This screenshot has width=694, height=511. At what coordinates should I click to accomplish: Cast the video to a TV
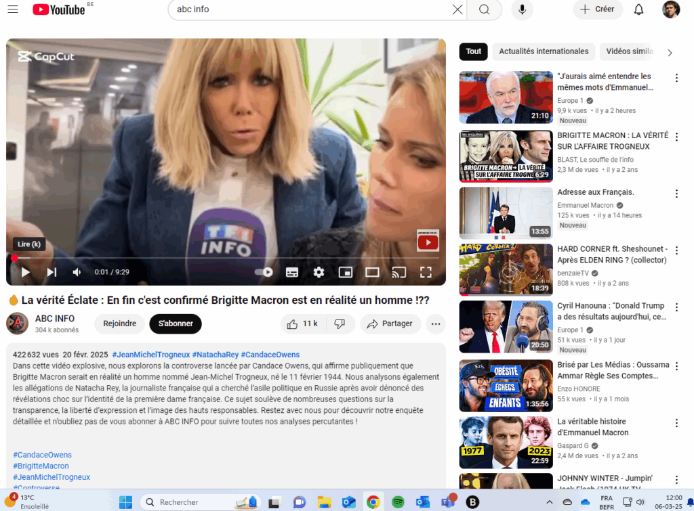pos(399,272)
